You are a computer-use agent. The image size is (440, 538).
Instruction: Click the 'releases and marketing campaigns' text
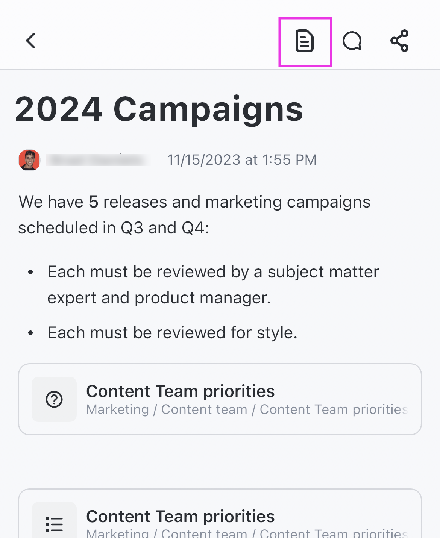pyautogui.click(x=237, y=202)
